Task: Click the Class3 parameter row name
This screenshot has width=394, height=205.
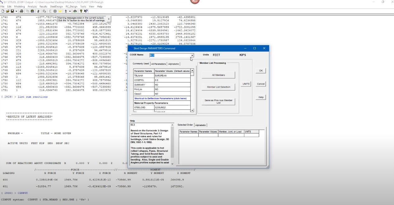Action: click(144, 94)
